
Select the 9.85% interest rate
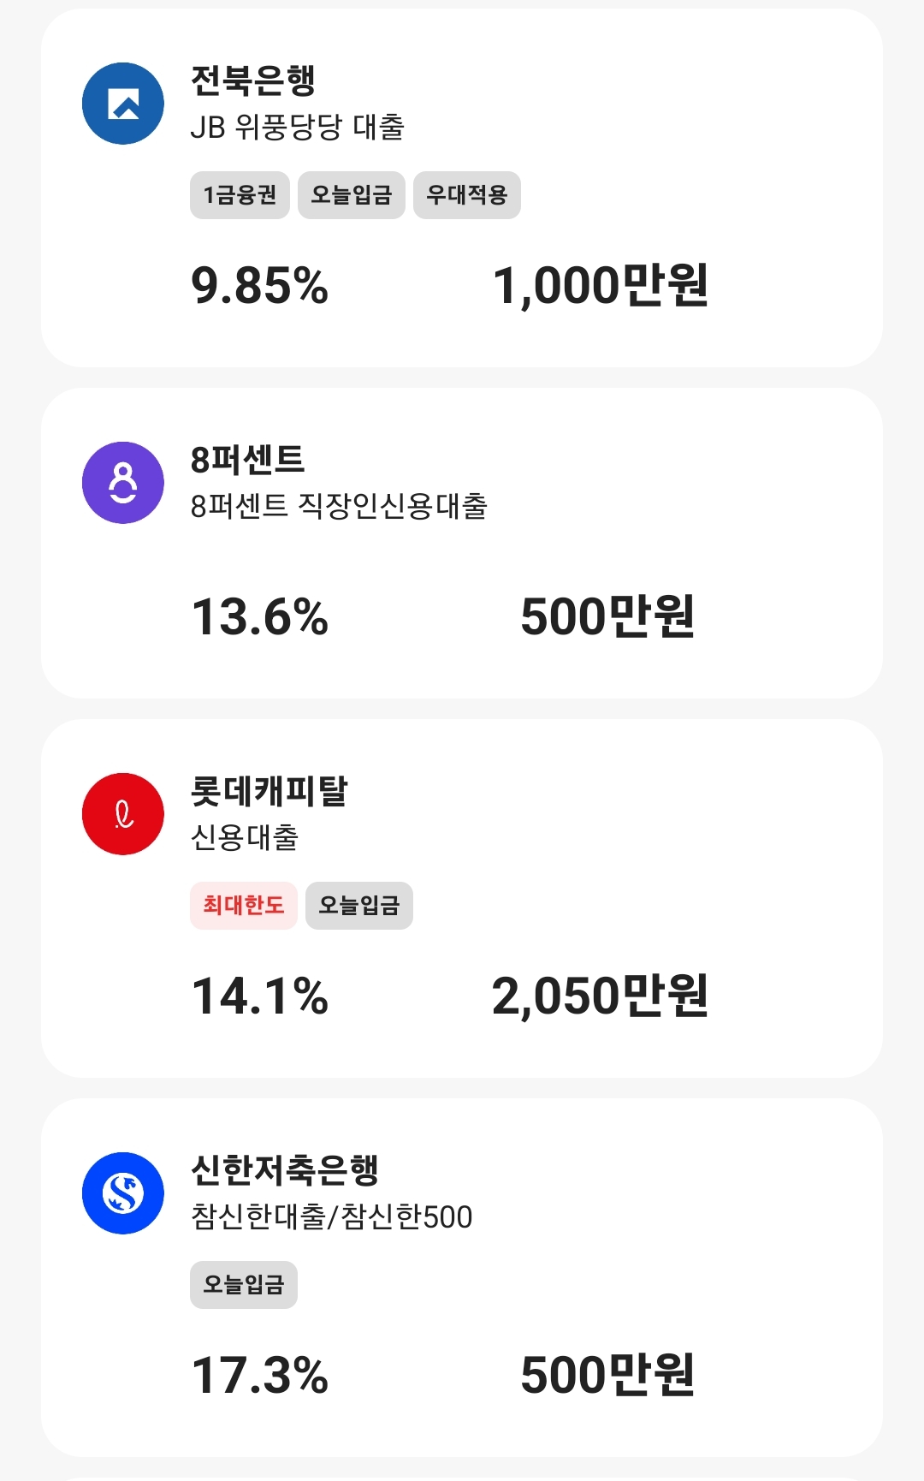click(x=260, y=285)
